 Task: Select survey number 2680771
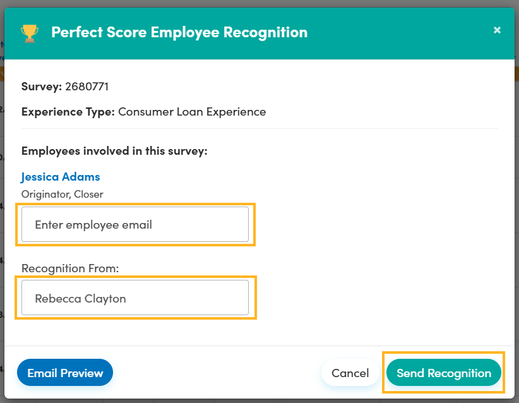pos(87,87)
